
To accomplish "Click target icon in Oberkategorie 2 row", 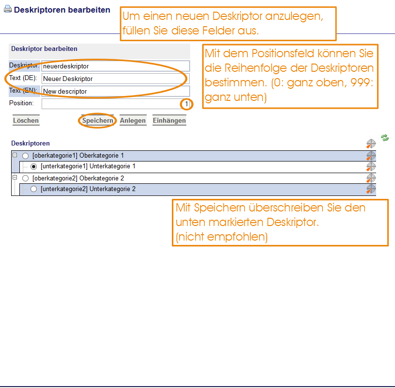I will tap(371, 178).
